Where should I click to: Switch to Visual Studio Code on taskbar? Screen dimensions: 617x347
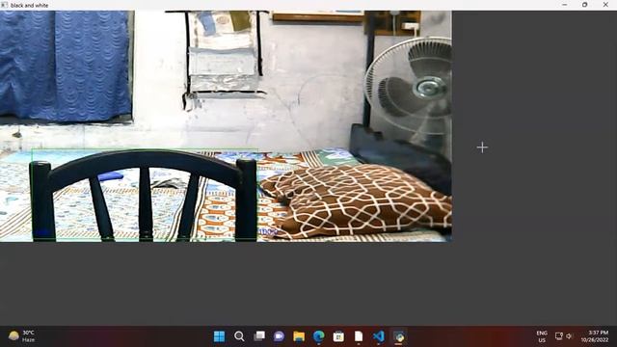tap(379, 336)
